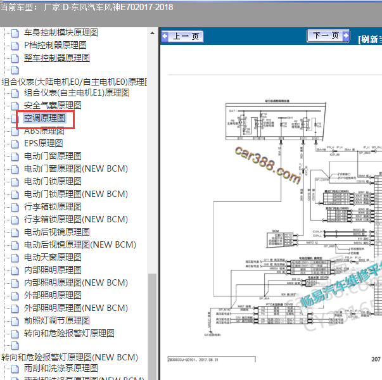Click page icon beside 转向和危险报警灯原理图 without NEW BCM
This screenshot has width=382, height=380.
pos(15,334)
